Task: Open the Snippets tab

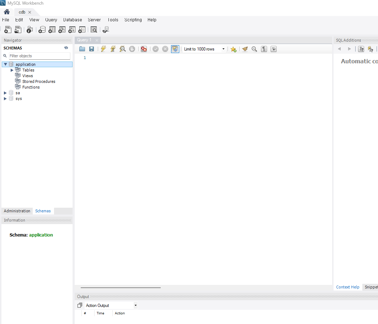Action: [x=371, y=287]
